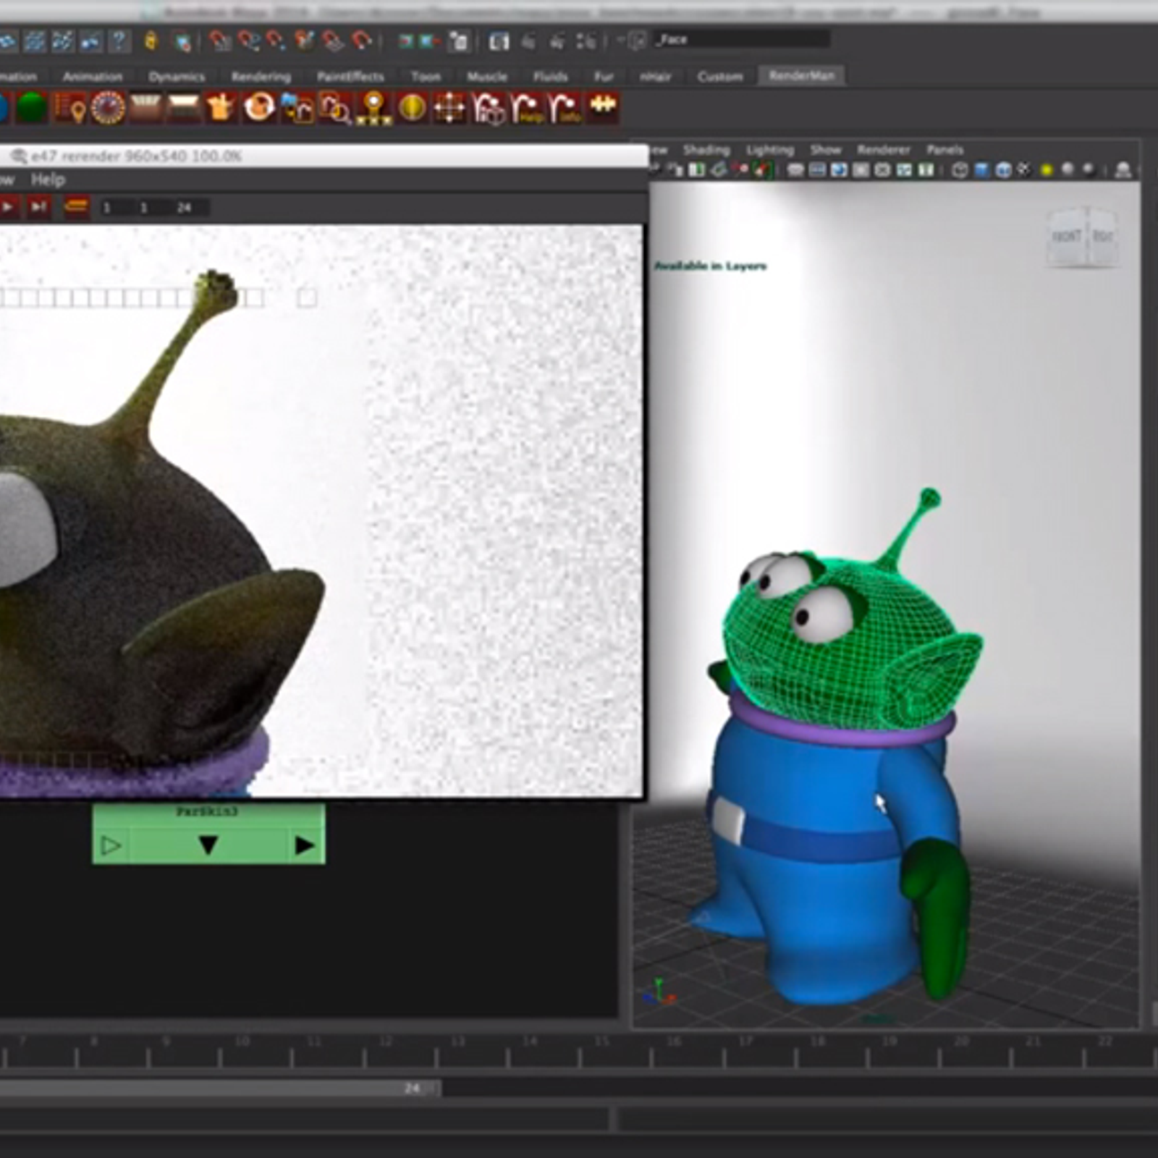Screen dimensions: 1158x1158
Task: Click the viewport ViewCube FRONT face
Action: pyautogui.click(x=1067, y=237)
